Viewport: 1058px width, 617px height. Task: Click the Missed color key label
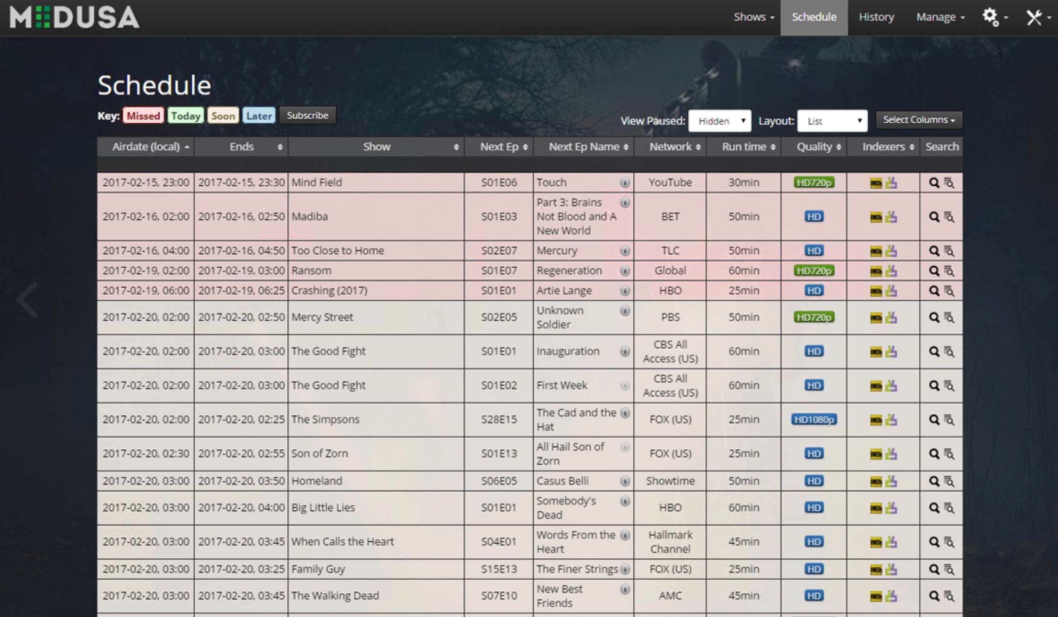pos(143,116)
